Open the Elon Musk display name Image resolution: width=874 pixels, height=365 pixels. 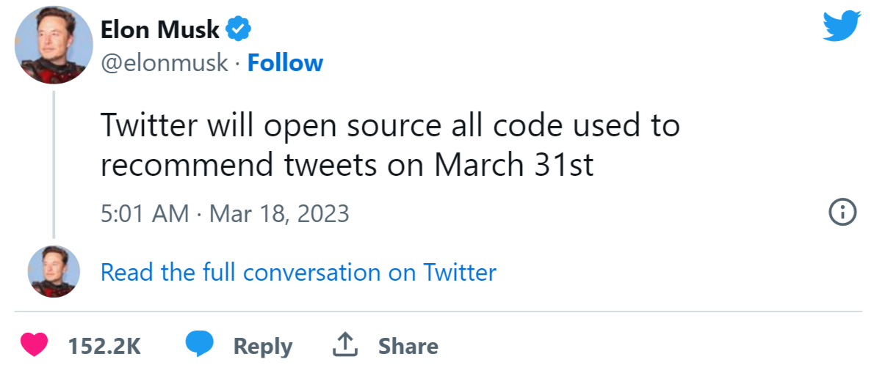pos(160,29)
